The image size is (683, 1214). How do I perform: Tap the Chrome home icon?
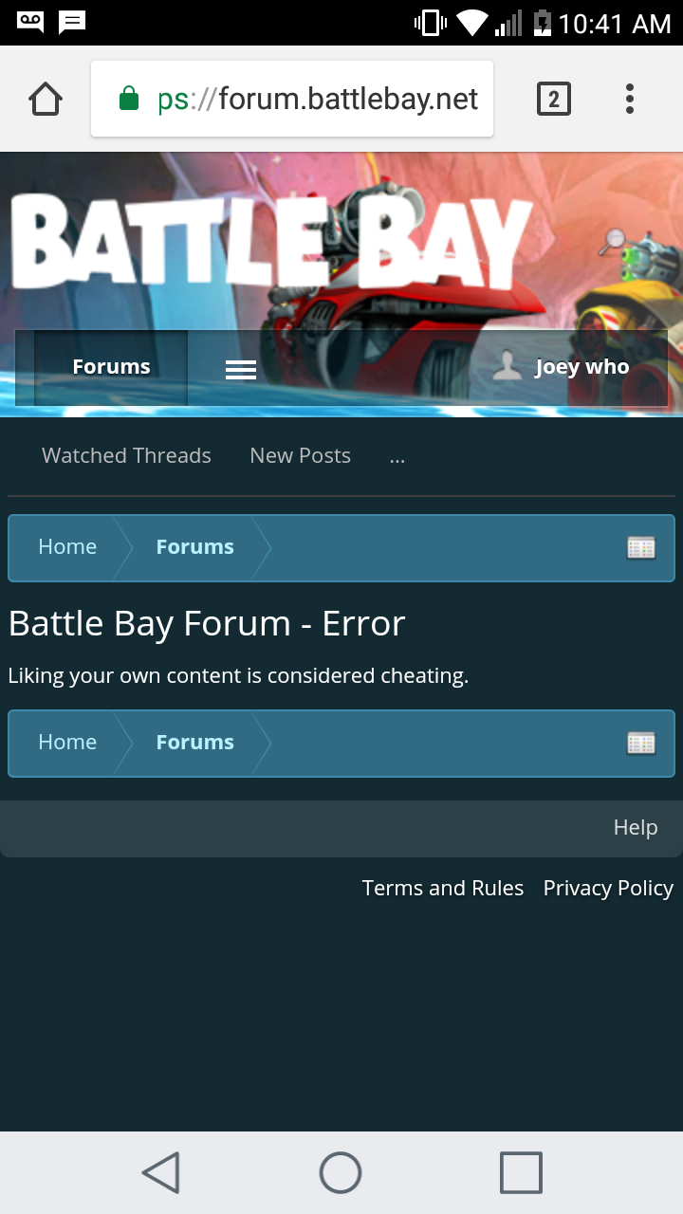click(46, 99)
